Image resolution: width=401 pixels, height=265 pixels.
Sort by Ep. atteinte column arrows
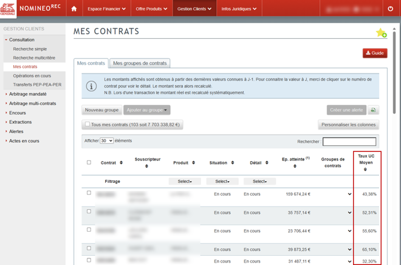tap(295, 167)
